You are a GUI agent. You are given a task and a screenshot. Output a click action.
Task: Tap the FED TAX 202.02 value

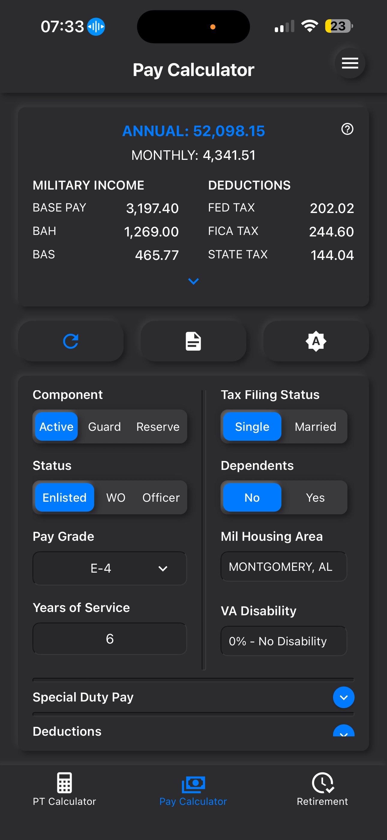coord(332,208)
